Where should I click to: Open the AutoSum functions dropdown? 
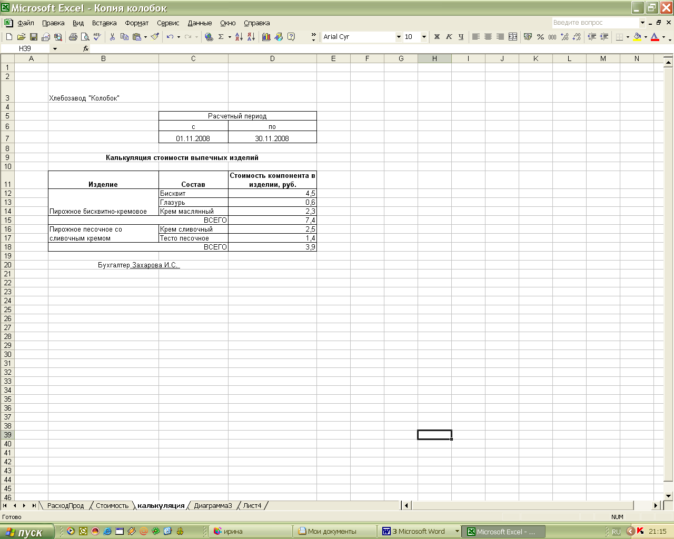[230, 37]
